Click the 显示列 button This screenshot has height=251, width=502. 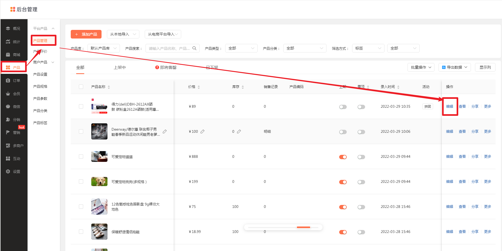(x=485, y=67)
